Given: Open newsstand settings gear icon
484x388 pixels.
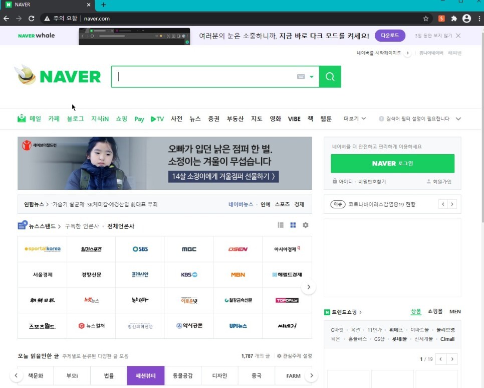Looking at the screenshot, I should point(306,225).
